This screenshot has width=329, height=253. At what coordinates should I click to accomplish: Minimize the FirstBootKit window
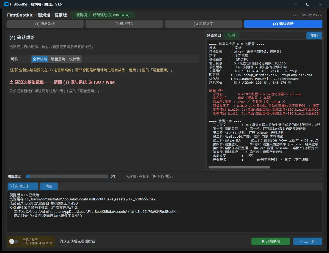(295, 4)
